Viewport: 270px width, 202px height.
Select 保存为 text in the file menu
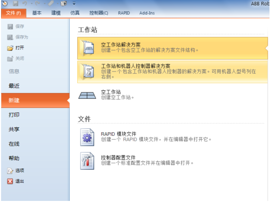22,37
